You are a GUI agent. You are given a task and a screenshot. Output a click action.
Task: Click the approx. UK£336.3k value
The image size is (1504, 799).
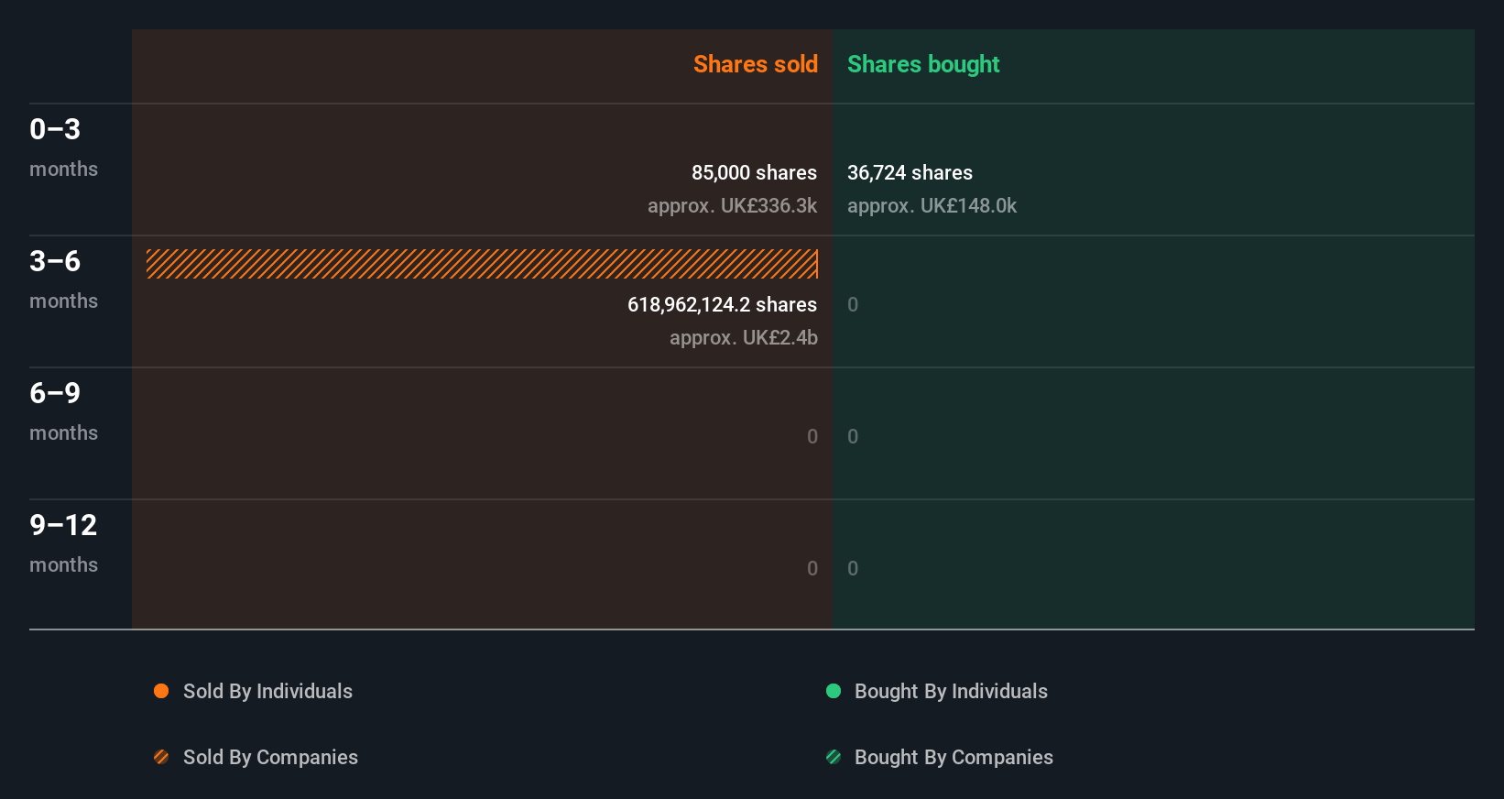[x=732, y=205]
